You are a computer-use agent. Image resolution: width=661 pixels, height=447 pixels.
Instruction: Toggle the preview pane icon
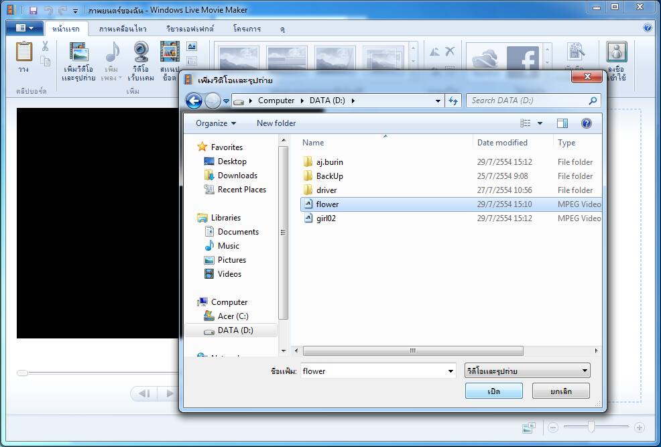click(x=562, y=123)
